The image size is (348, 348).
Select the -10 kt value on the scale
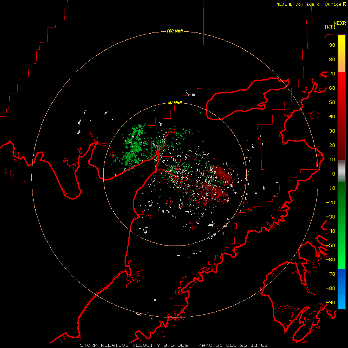coord(331,188)
